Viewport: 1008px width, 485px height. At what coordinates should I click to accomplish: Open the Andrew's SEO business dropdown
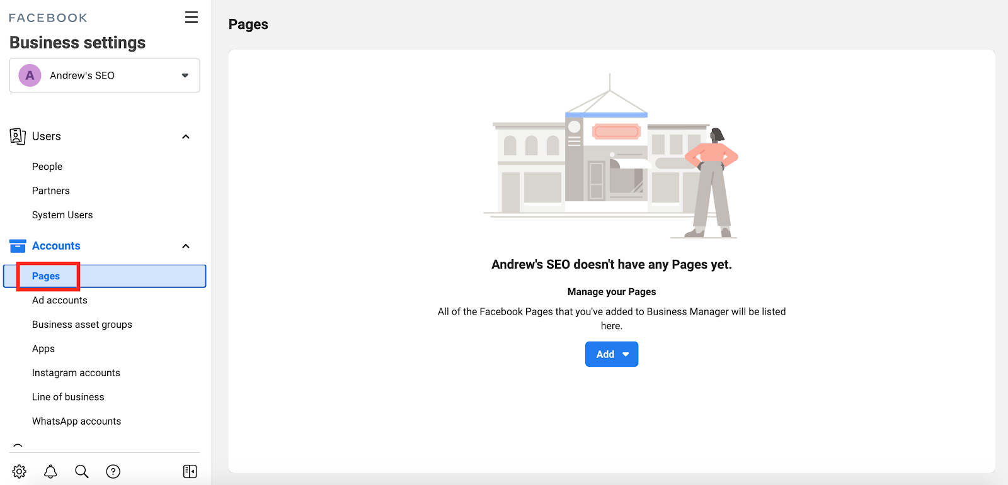click(105, 75)
